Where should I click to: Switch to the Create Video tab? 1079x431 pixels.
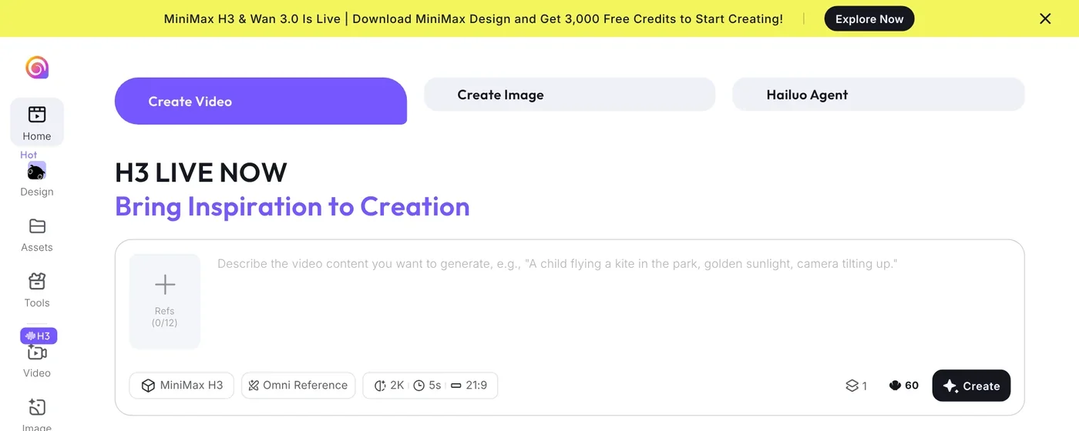click(261, 101)
